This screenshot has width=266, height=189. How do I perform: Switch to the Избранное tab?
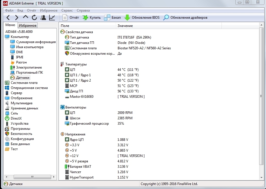click(28, 26)
